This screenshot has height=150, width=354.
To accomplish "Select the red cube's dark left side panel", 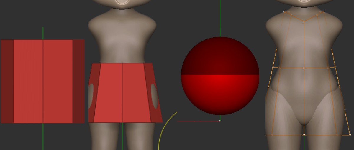I will point(7,81).
